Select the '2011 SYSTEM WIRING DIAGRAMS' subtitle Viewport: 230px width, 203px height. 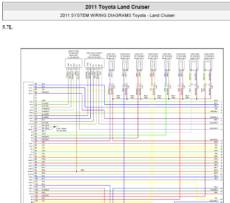point(95,15)
